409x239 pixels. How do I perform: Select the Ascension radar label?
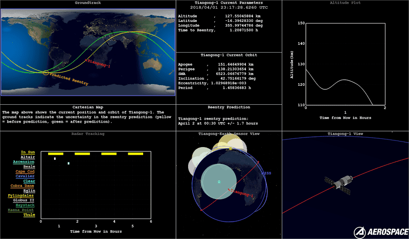coord(24,162)
